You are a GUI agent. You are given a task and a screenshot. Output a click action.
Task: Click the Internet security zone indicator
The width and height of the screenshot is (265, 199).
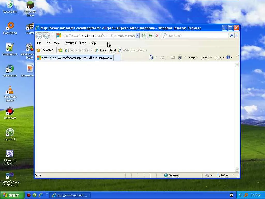click(172, 175)
